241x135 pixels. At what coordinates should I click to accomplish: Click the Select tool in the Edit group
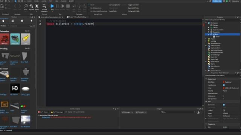pos(37,7)
